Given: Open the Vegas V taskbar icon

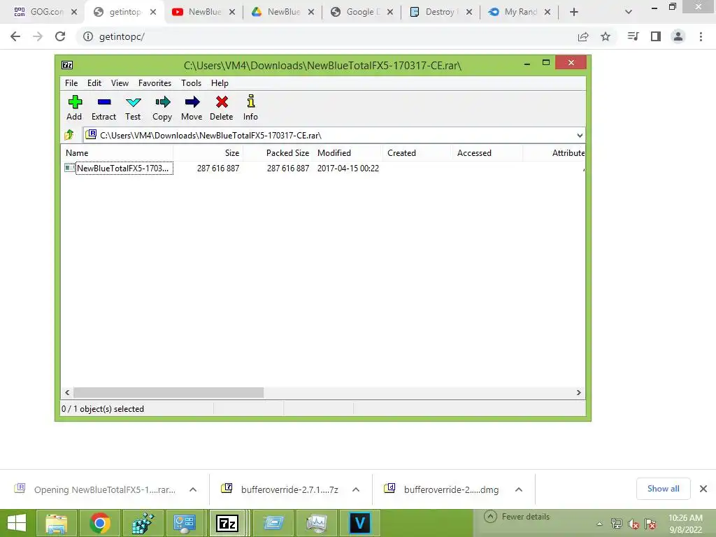Looking at the screenshot, I should (360, 523).
